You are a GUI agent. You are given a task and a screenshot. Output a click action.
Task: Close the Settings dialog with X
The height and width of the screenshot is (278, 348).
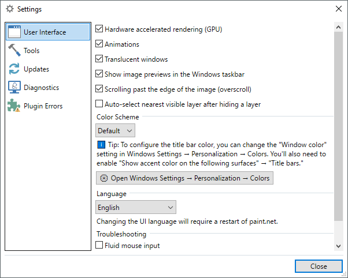click(x=339, y=9)
